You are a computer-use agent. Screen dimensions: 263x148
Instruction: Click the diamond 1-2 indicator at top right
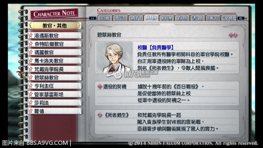click(x=233, y=35)
